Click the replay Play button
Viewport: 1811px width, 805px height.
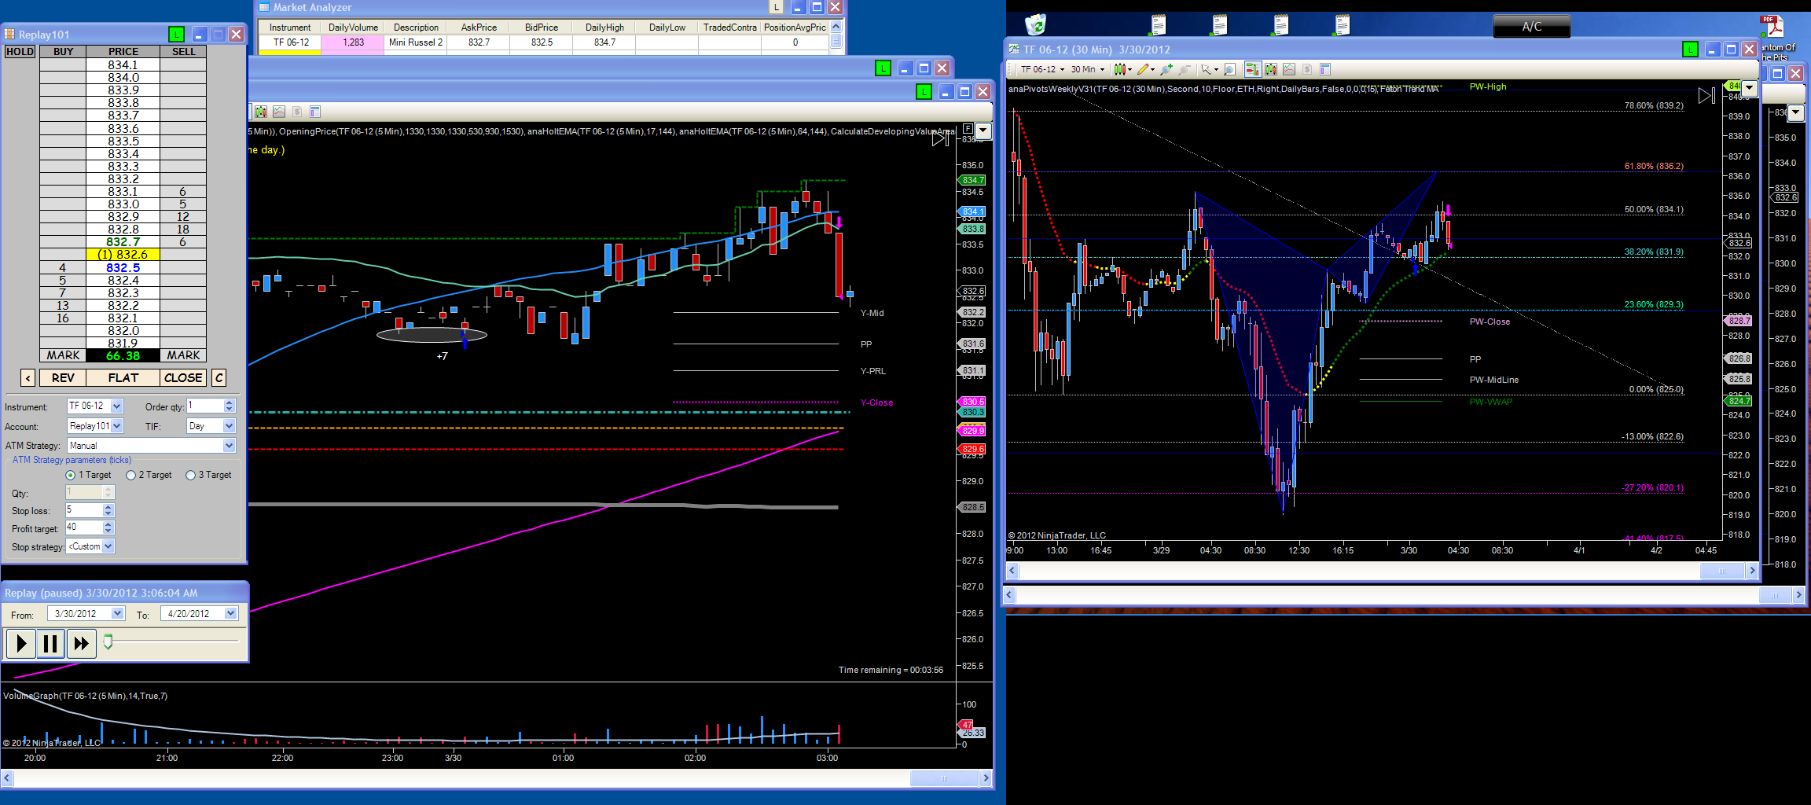pos(20,644)
